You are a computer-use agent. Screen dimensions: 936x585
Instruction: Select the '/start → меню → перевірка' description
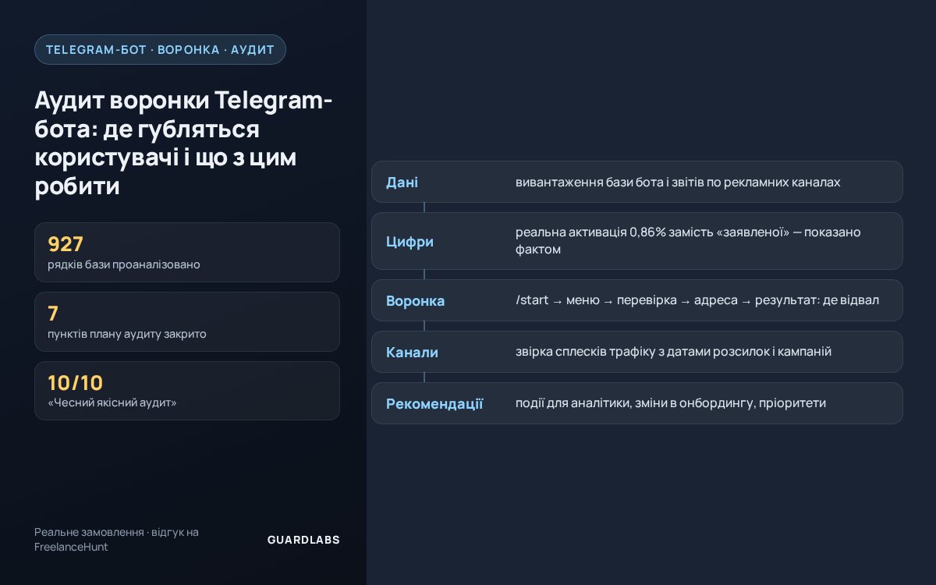(x=697, y=300)
